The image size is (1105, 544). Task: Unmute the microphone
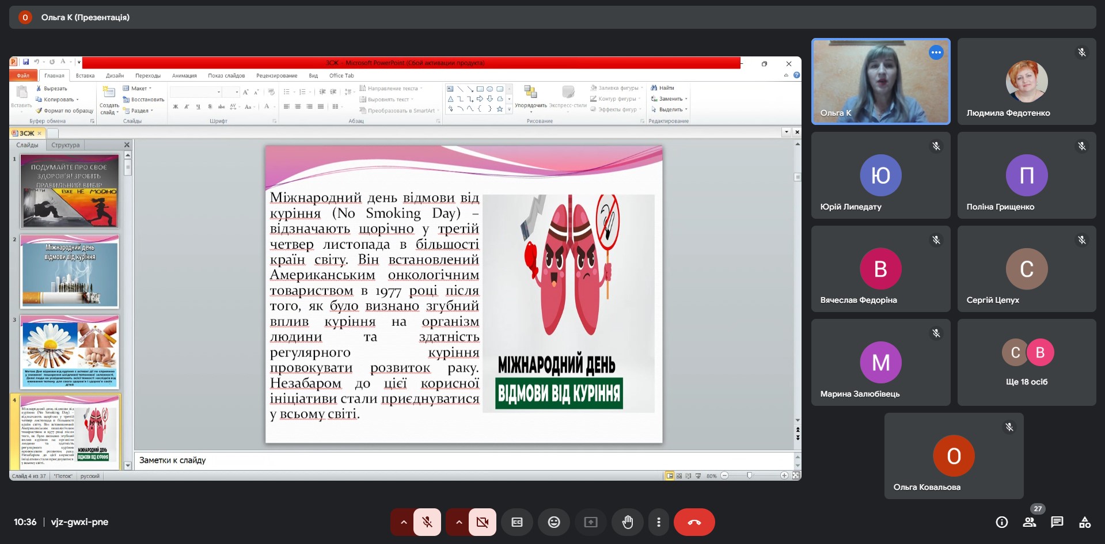[427, 522]
